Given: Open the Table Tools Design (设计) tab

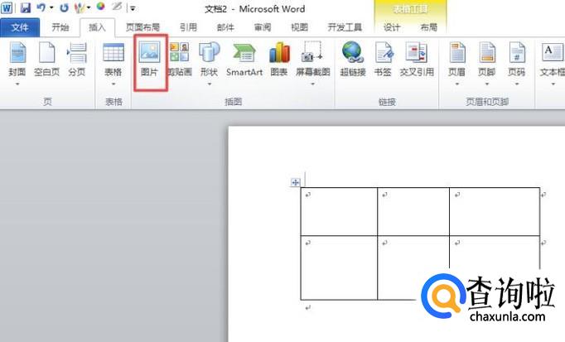Looking at the screenshot, I should 392,27.
